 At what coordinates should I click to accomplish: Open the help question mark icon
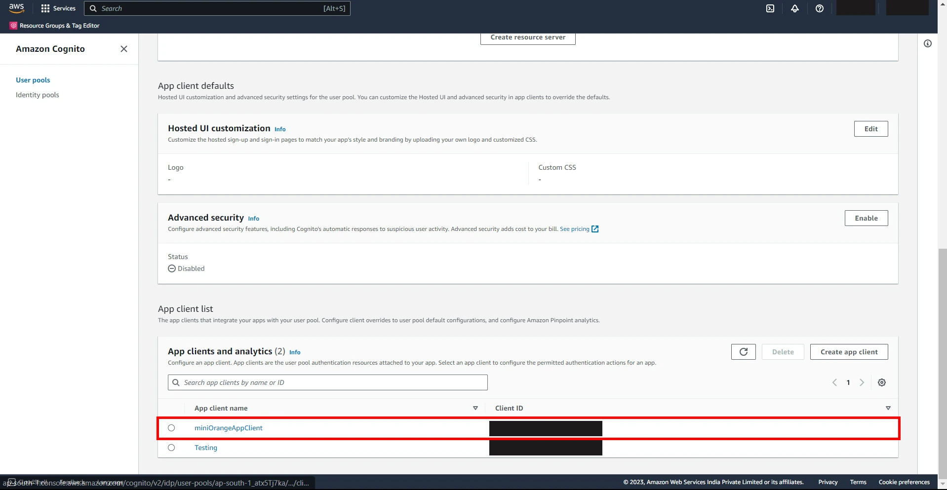(x=820, y=8)
